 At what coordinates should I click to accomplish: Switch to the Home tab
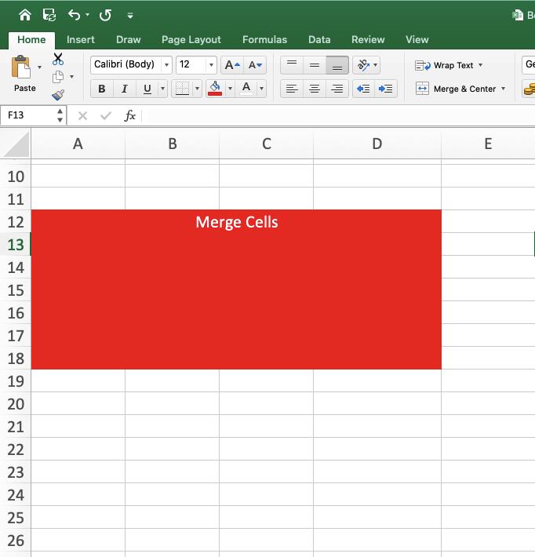pos(31,39)
